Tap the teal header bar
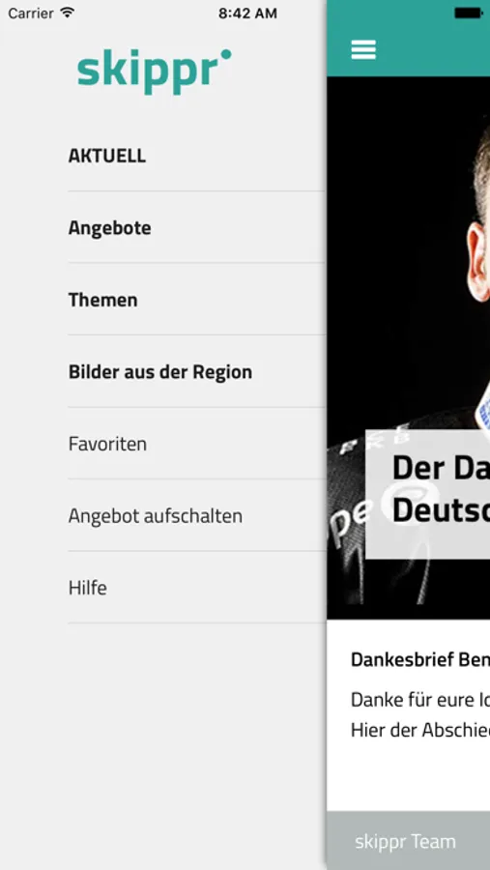 coord(409,39)
